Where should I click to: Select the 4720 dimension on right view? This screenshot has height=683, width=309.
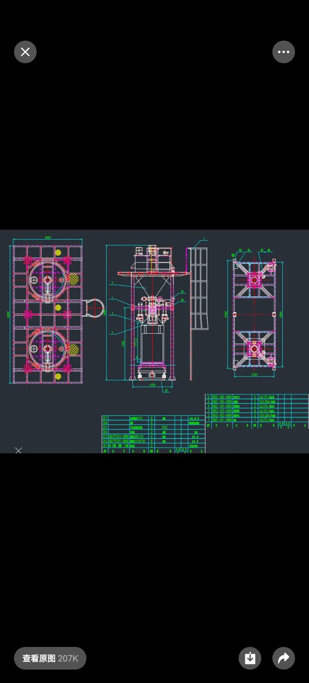[226, 314]
